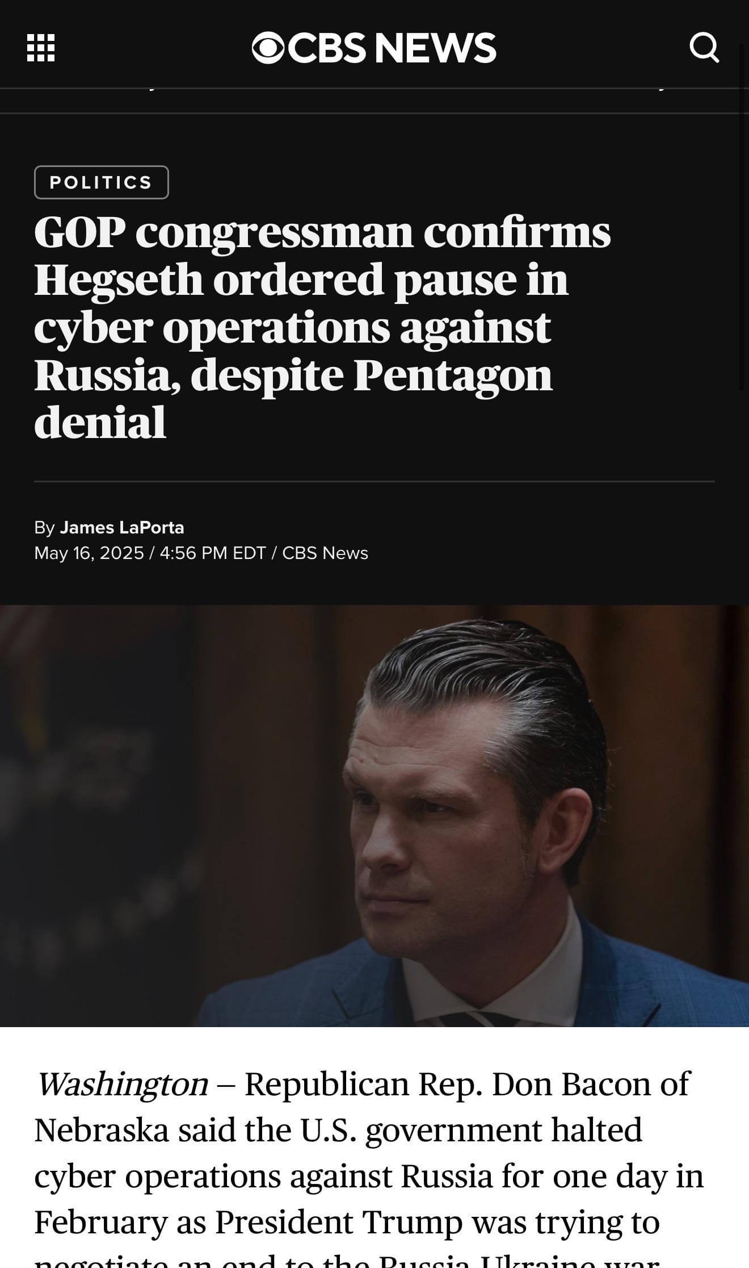Click the publish date May 16, 2025
This screenshot has width=749, height=1268.
tap(89, 553)
